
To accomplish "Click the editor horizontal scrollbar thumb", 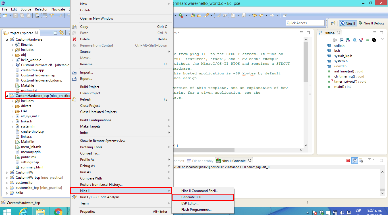I will click(x=204, y=150).
